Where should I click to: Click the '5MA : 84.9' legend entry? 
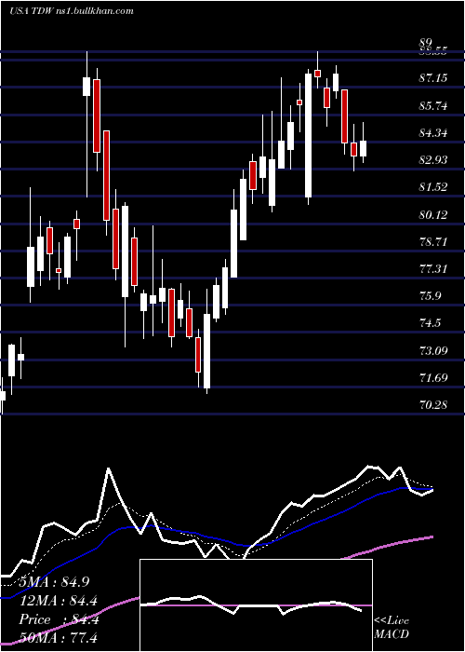[x=55, y=582]
